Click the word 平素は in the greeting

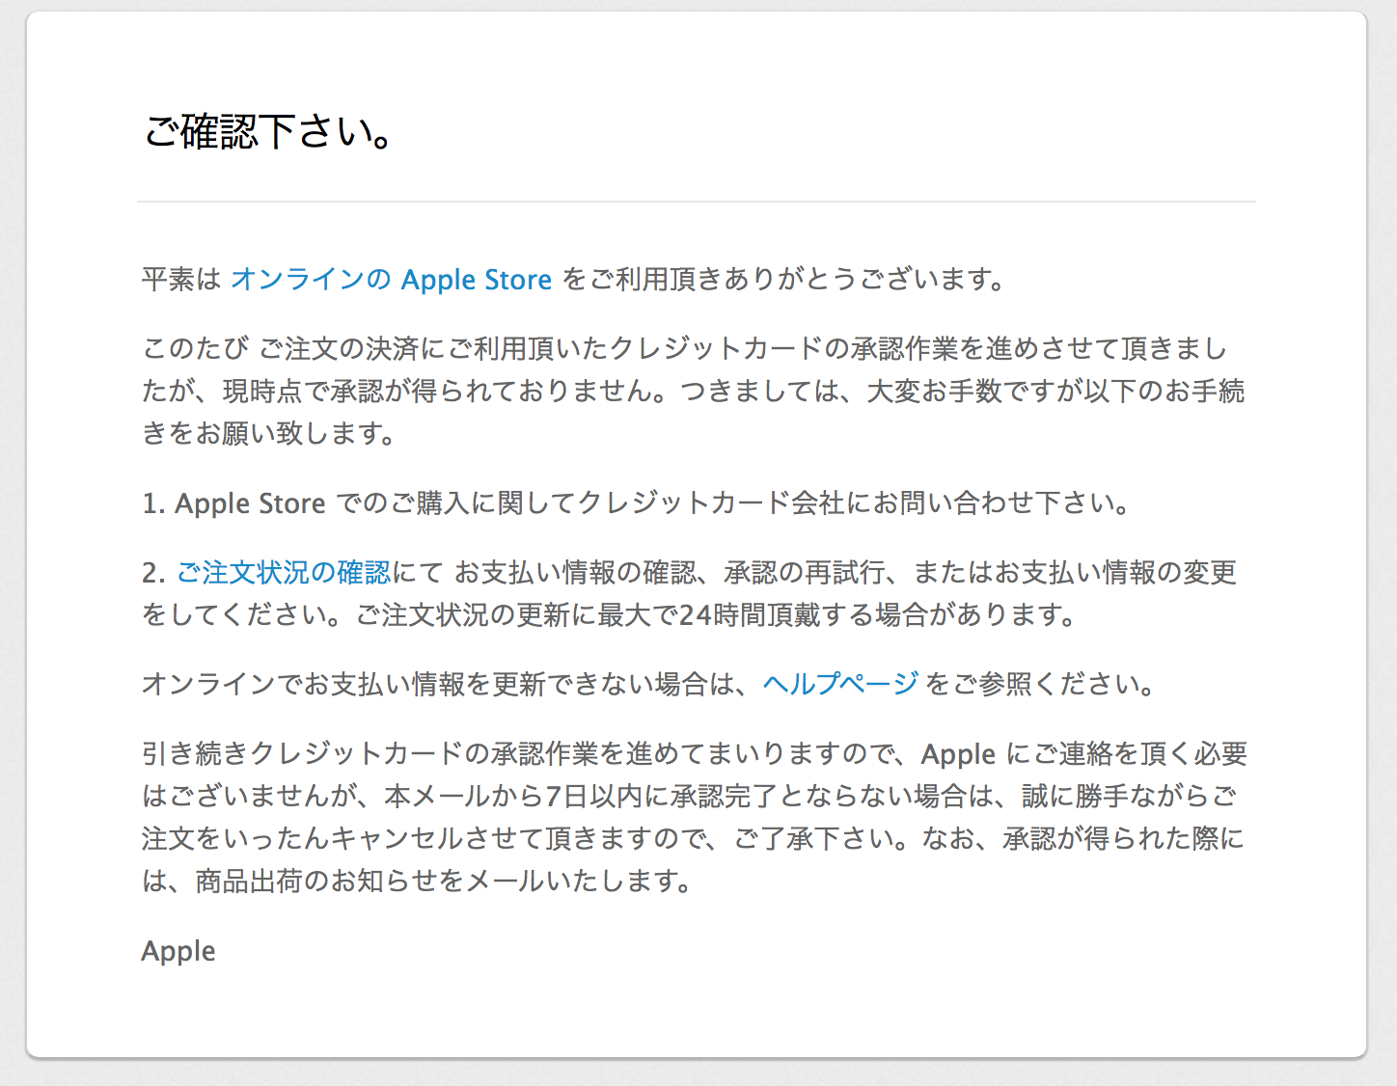[181, 280]
